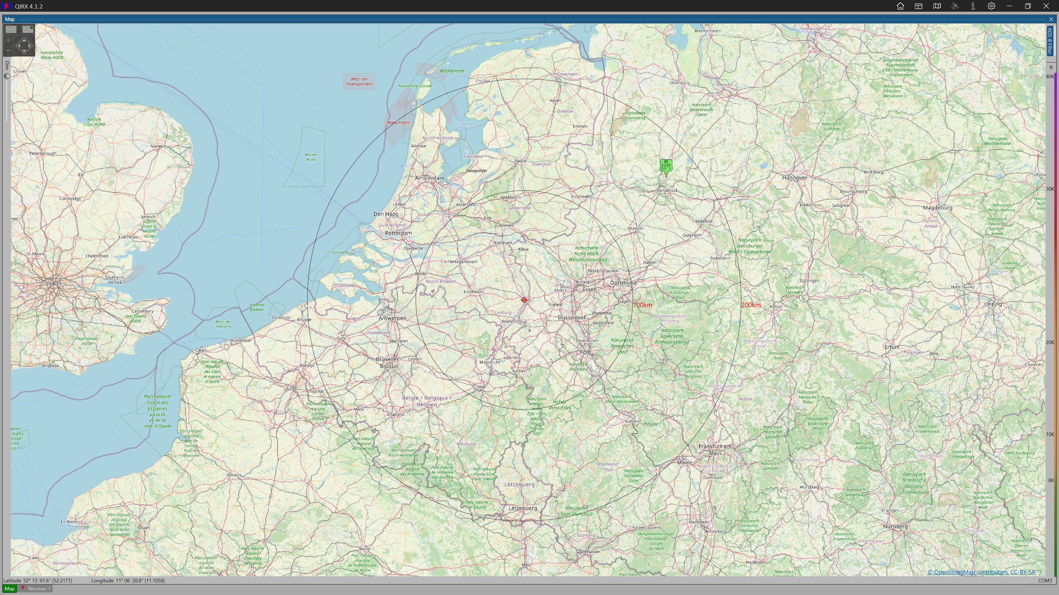Open the CC-BY-SA license link
The width and height of the screenshot is (1059, 595).
click(x=1022, y=572)
